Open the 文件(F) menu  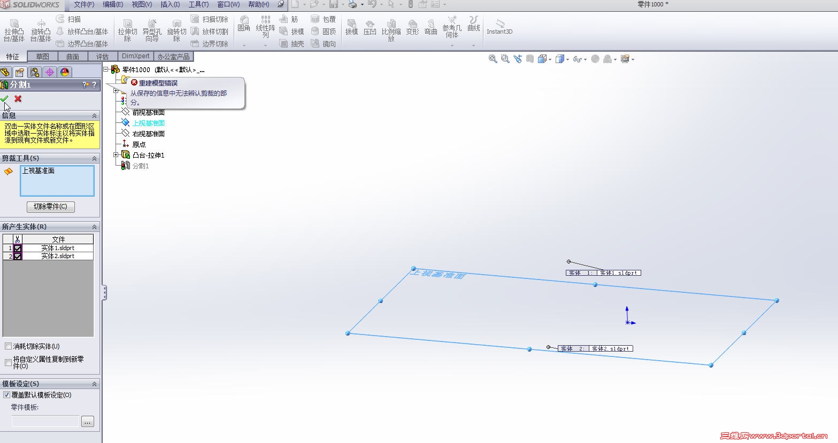(84, 4)
